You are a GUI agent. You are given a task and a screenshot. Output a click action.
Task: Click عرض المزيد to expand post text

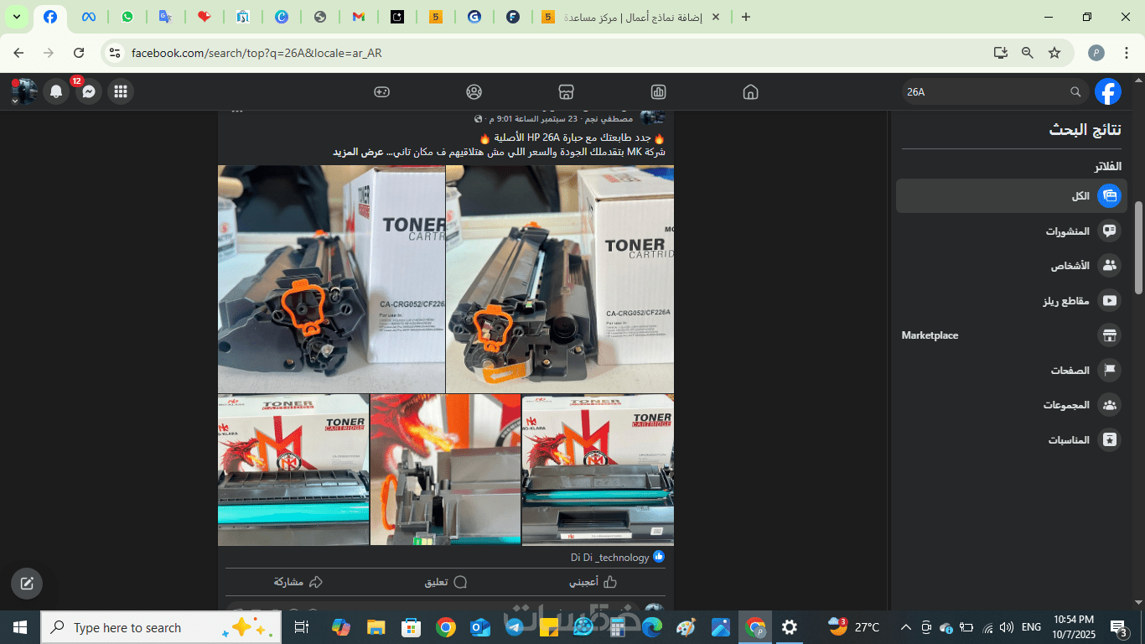pos(358,152)
